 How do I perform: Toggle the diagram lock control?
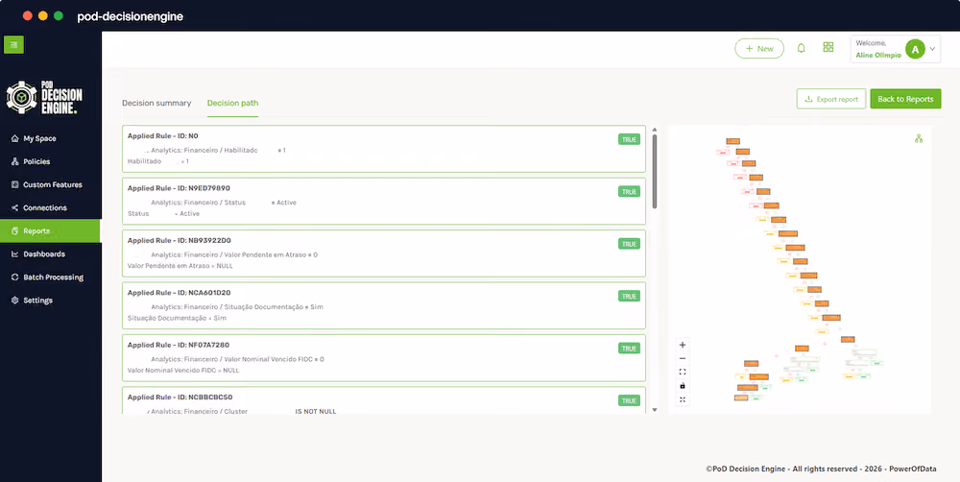click(x=683, y=386)
